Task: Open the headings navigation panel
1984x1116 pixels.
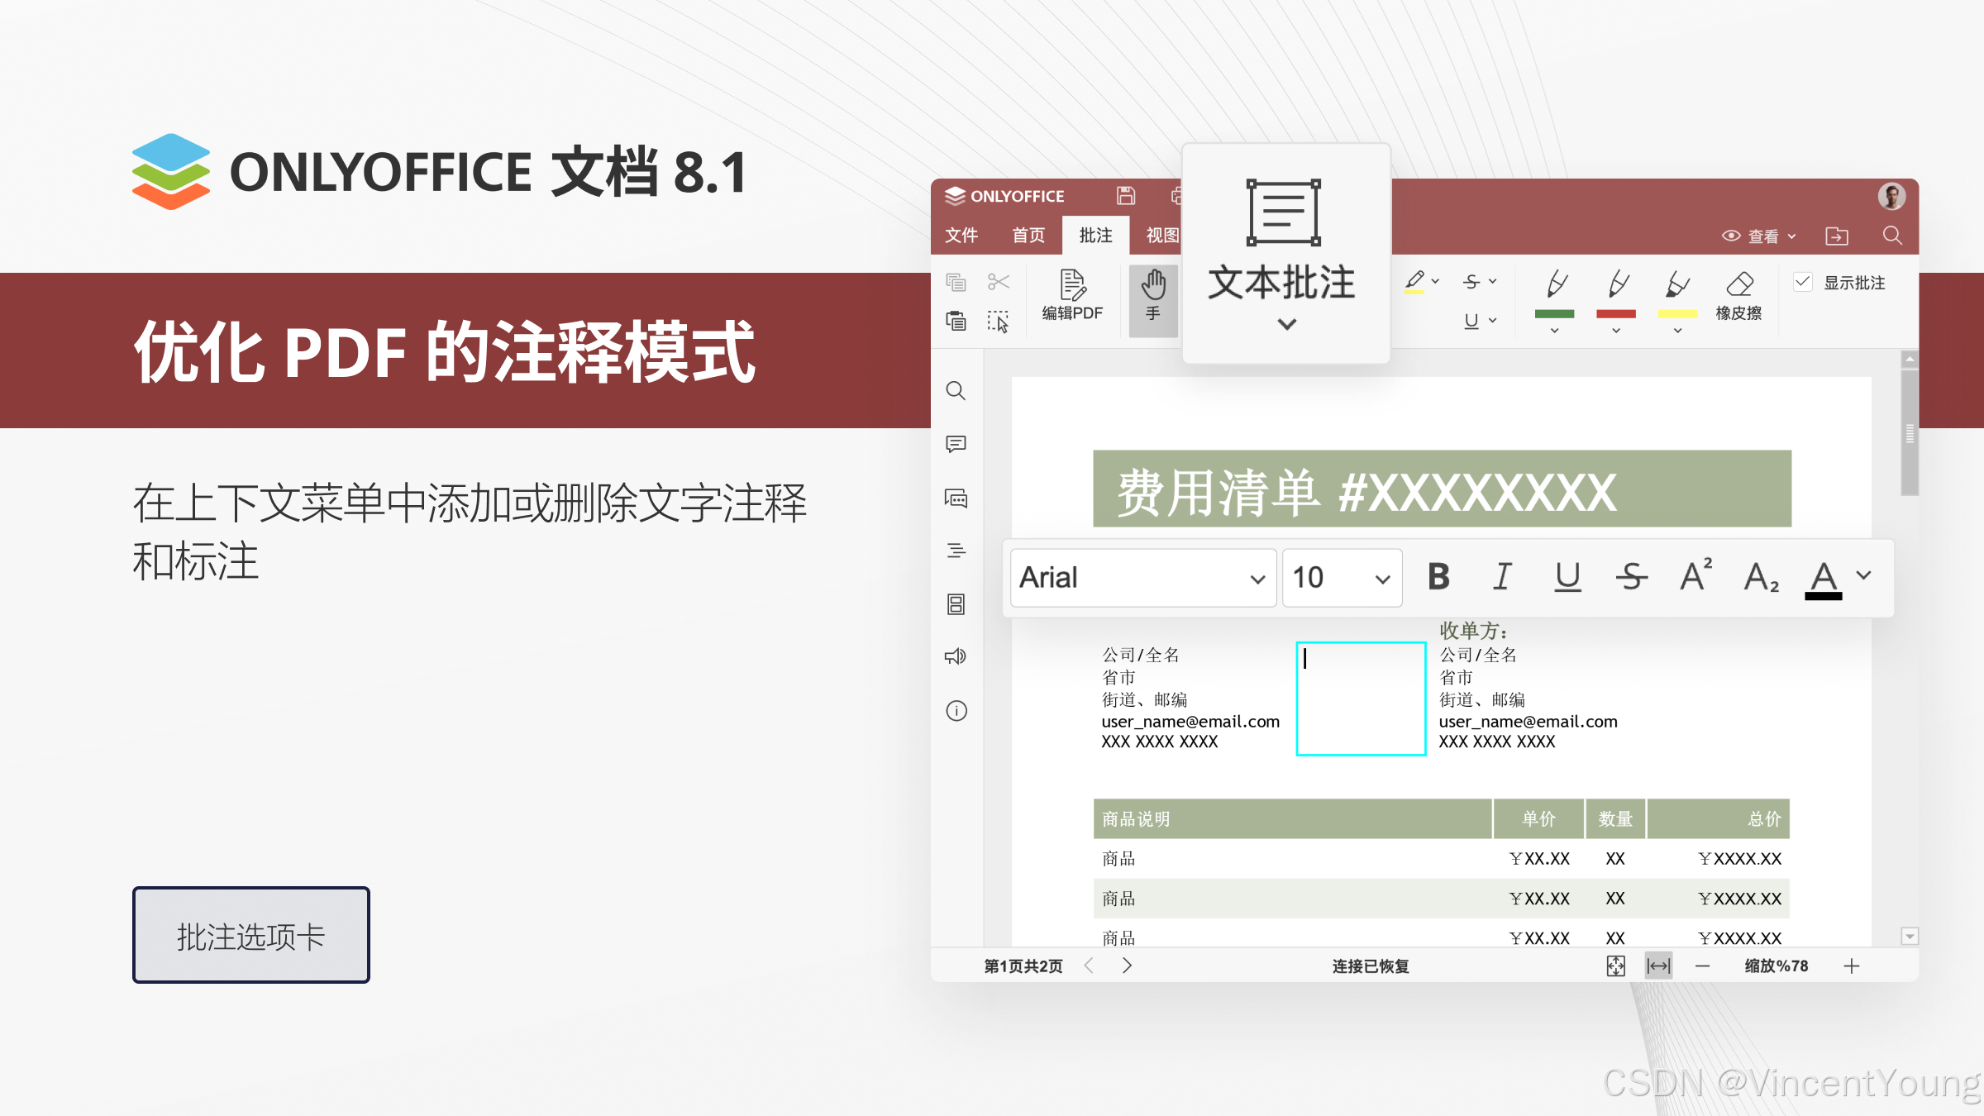Action: pyautogui.click(x=956, y=551)
